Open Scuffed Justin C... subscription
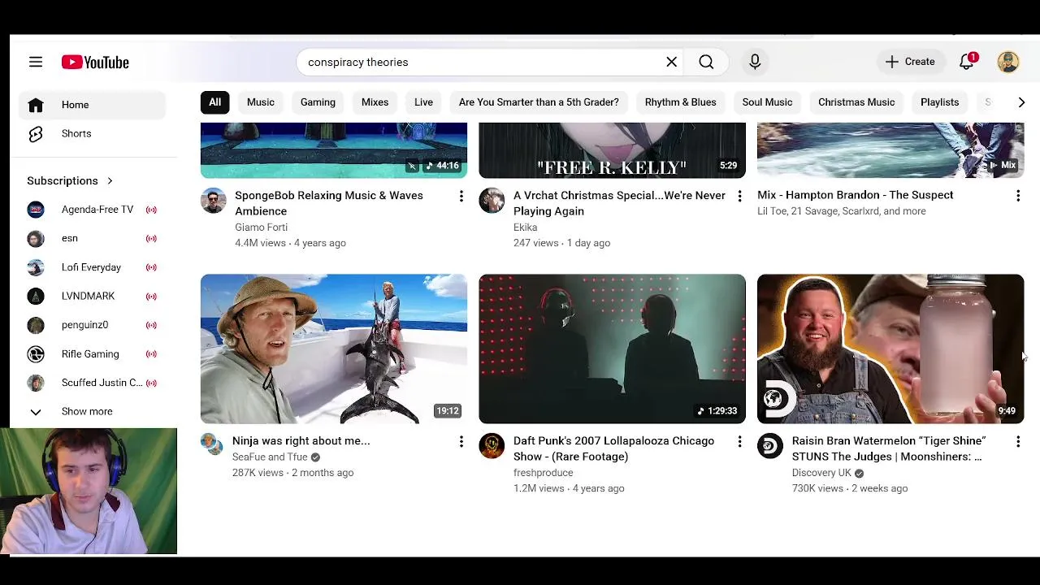Viewport: 1040px width, 585px height. pyautogui.click(x=92, y=383)
